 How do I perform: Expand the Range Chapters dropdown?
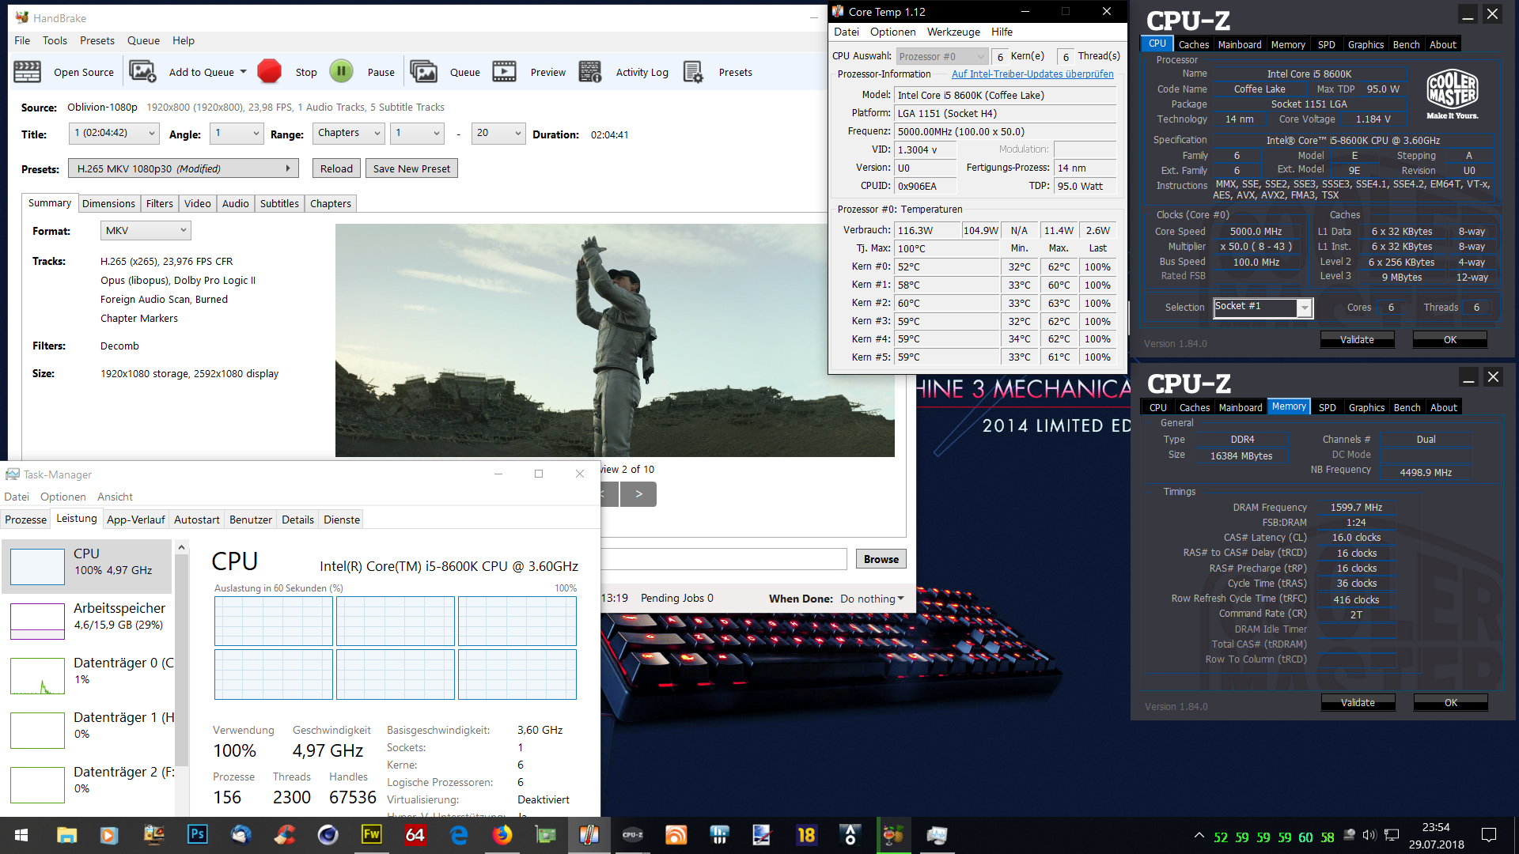coord(349,134)
